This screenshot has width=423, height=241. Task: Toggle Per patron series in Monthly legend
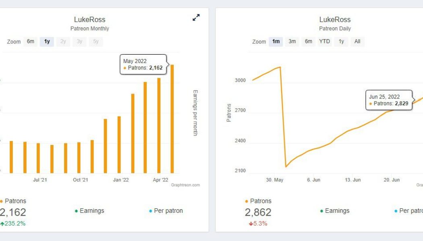tap(168, 211)
